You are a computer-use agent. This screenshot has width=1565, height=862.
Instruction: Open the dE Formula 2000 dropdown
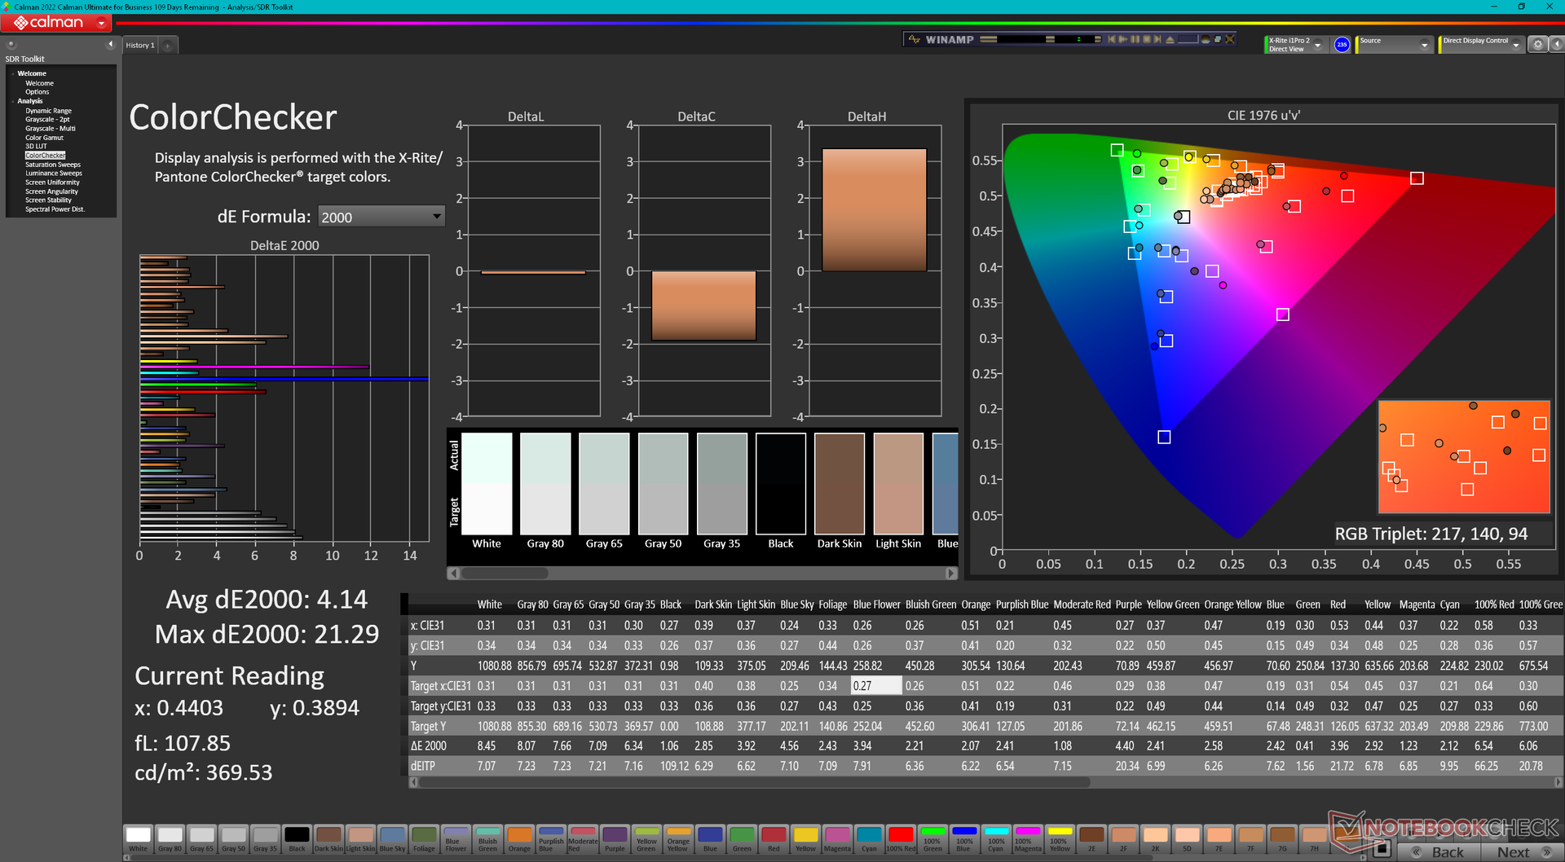tap(381, 217)
